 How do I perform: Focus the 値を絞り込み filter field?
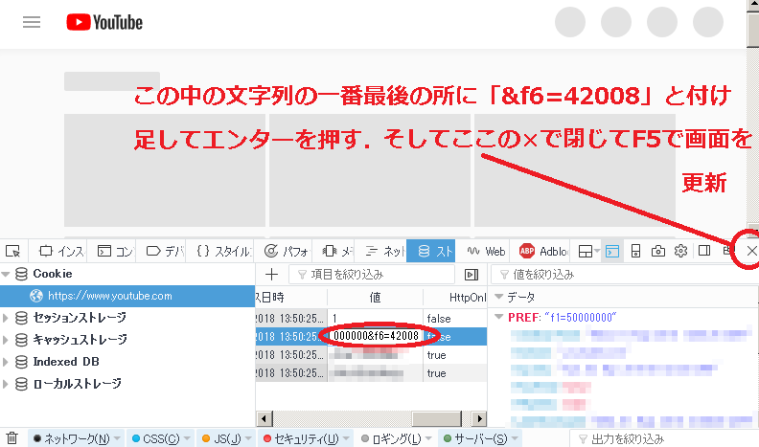tap(625, 275)
